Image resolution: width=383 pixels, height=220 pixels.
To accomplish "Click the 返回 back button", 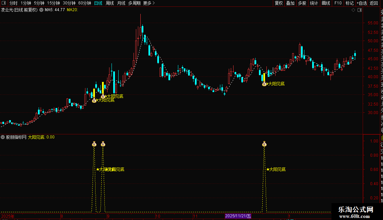I will point(374,3).
